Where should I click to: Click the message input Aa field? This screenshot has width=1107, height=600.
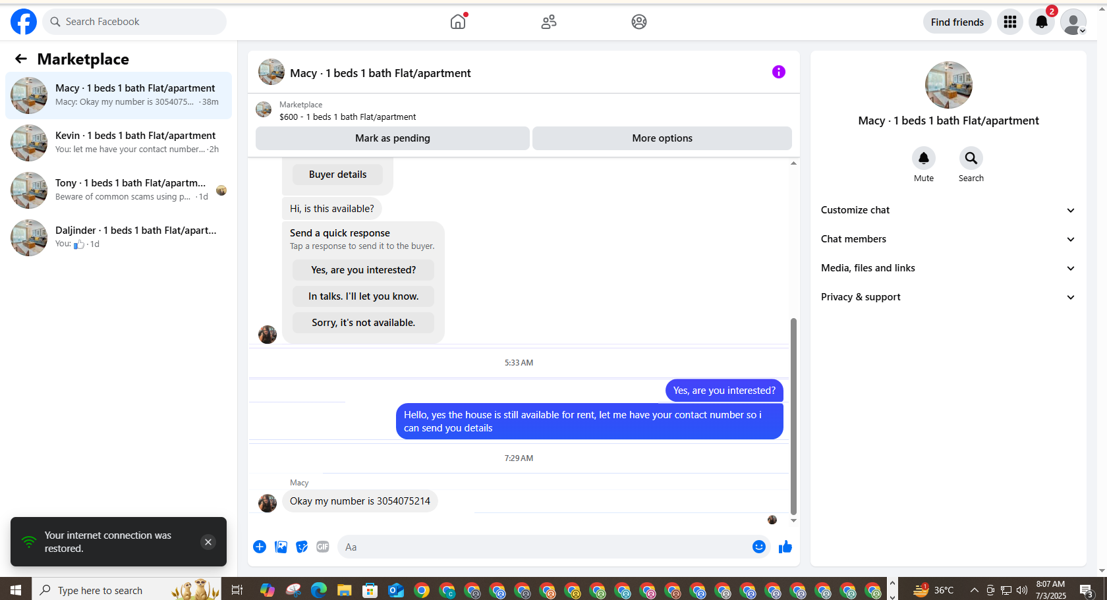click(x=543, y=547)
